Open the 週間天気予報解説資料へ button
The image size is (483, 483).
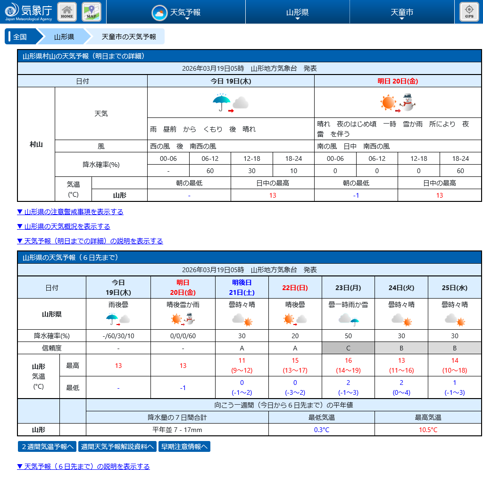(x=117, y=446)
